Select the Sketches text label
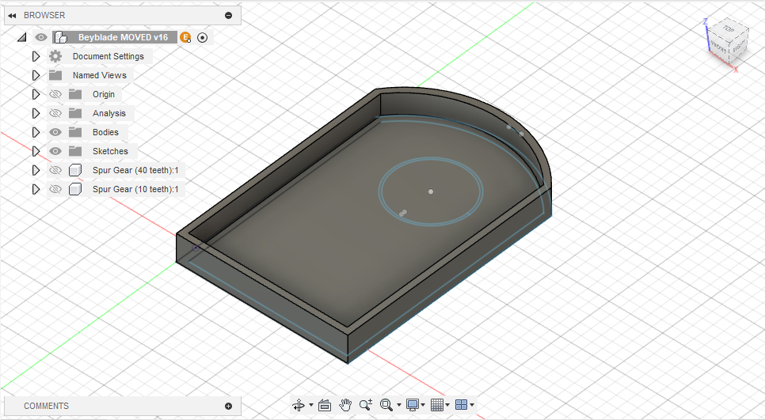765x420 pixels. (x=110, y=152)
